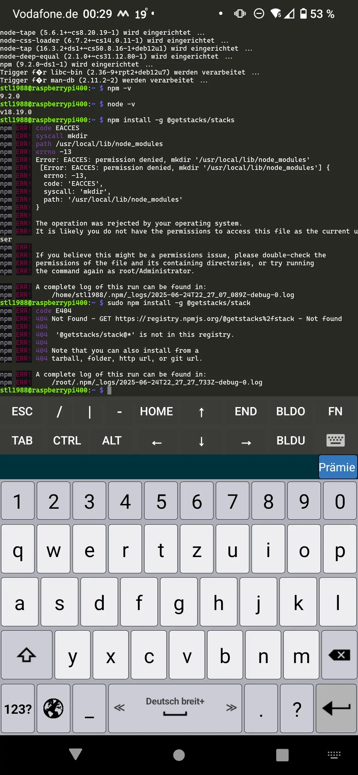
Task: Open recent apps with square button
Action: click(x=282, y=755)
